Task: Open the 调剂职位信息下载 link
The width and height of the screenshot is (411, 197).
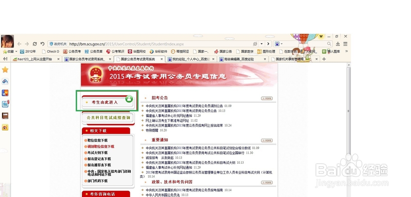Action: (x=101, y=147)
